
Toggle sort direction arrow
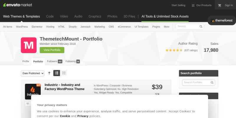click(49, 73)
